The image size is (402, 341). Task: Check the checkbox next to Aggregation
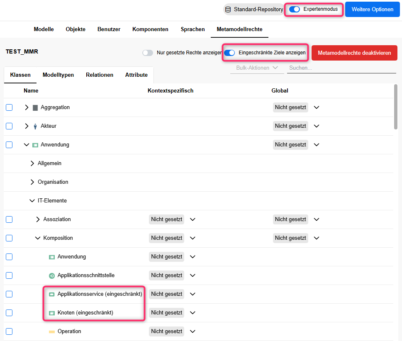[9, 107]
